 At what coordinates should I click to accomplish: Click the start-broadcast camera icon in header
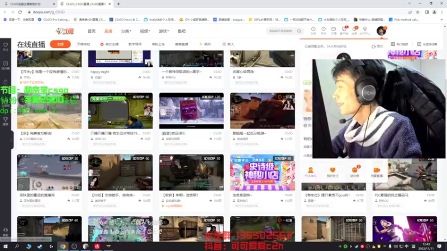click(334, 31)
